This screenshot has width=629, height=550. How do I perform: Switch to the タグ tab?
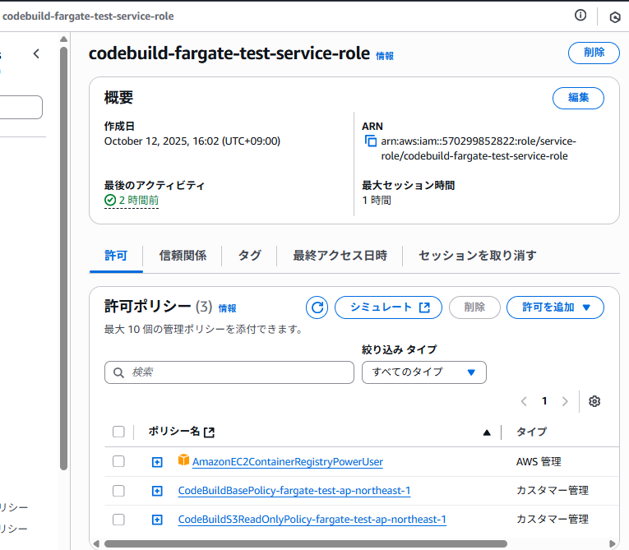(x=249, y=256)
